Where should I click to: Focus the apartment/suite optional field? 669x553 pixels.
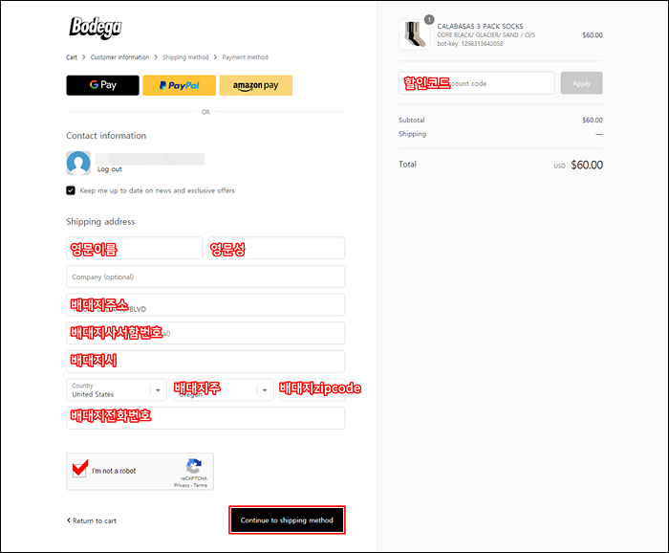pos(205,333)
